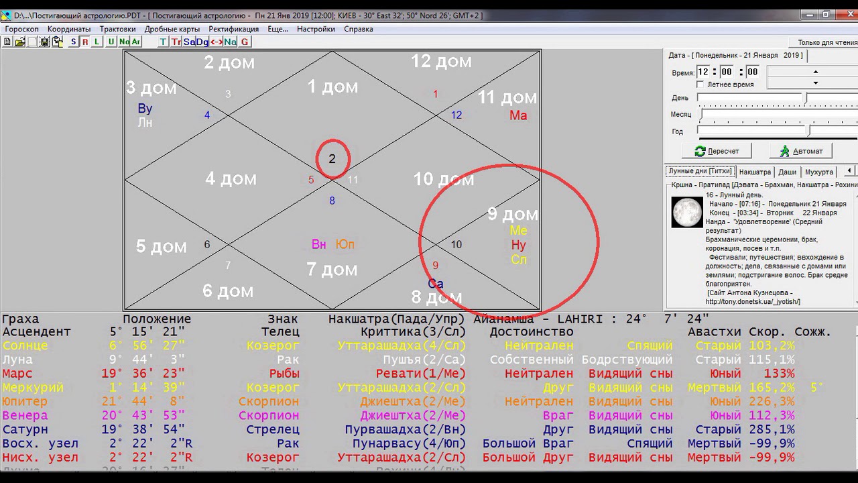
Task: Switch to the Мухурта tab
Action: tap(819, 172)
